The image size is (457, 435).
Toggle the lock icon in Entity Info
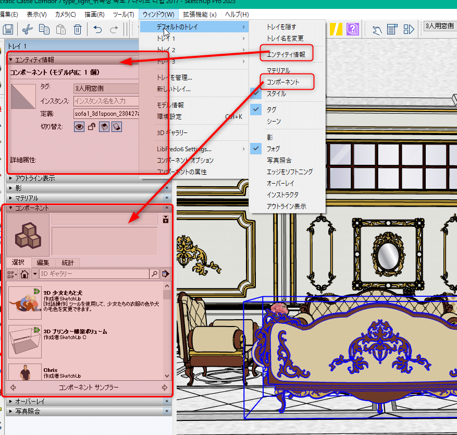[92, 127]
